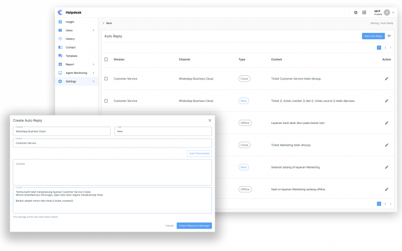
Task: Go to Template in the sidebar
Action: [71, 55]
